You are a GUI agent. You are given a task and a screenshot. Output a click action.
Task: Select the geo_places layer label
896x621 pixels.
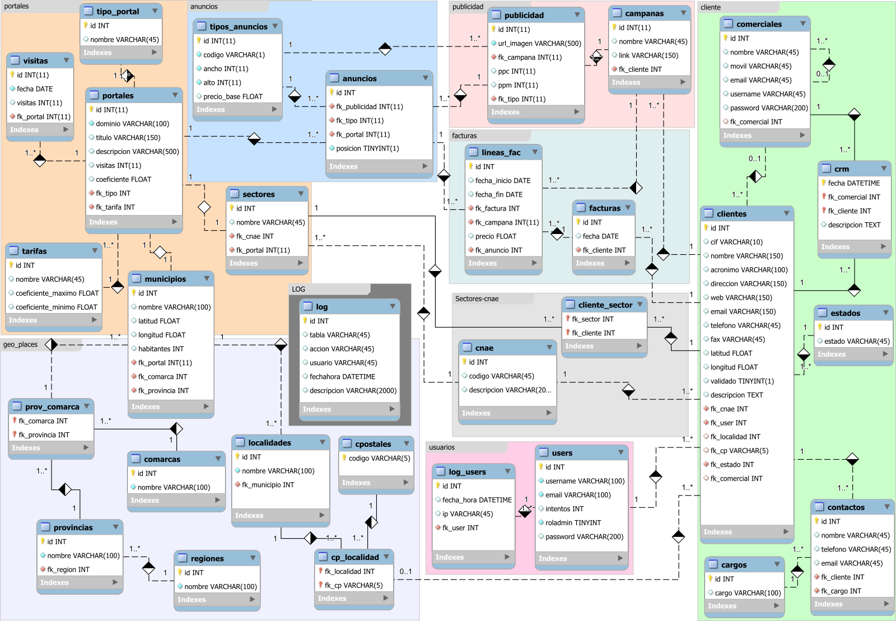click(x=21, y=344)
